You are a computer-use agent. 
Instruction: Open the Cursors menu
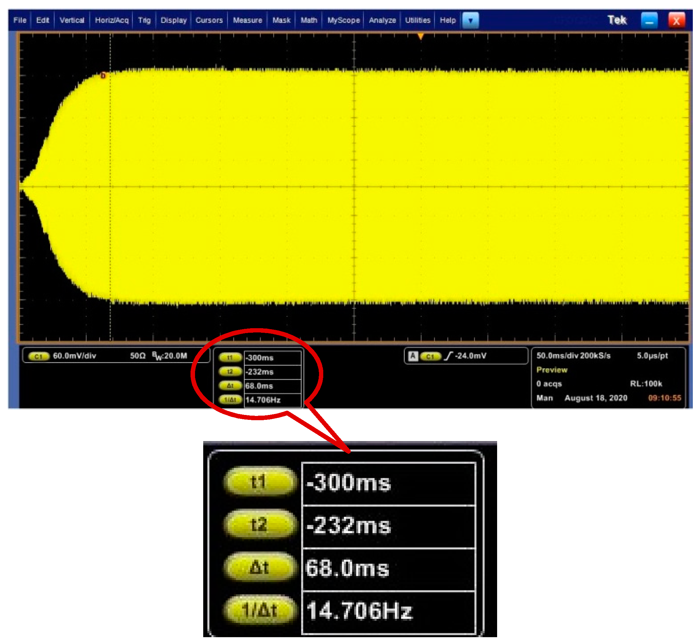[209, 20]
